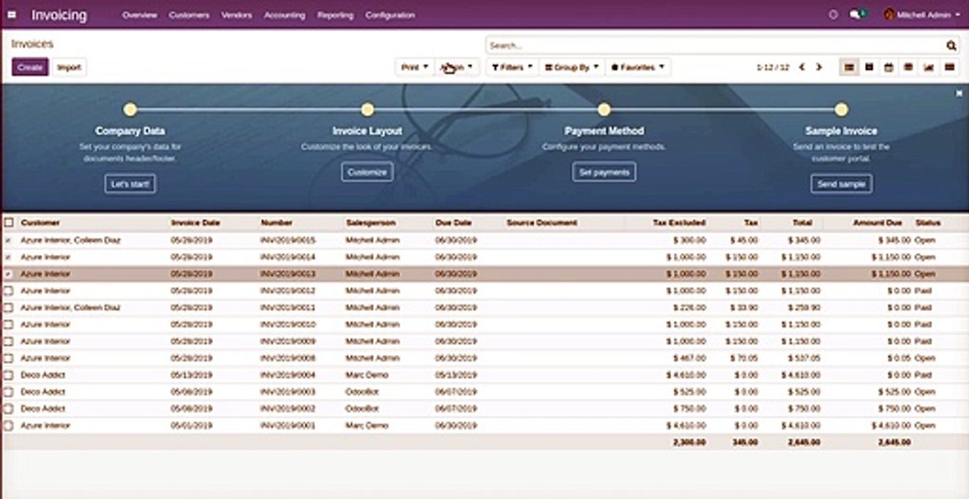The height and width of the screenshot is (499, 969).
Task: Go to next page of records
Action: [819, 67]
